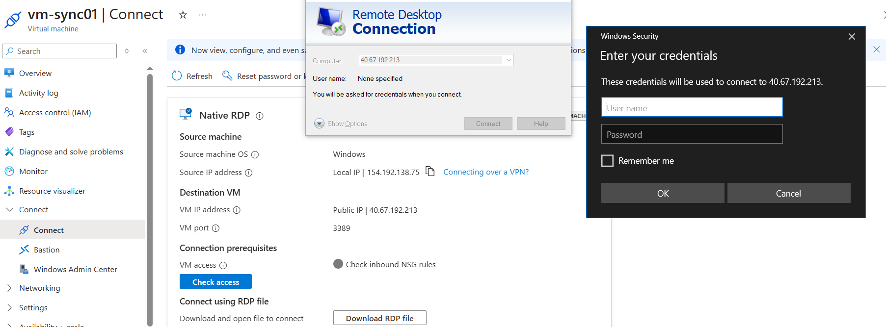Expand the Networking section
This screenshot has width=886, height=327.
coord(9,288)
